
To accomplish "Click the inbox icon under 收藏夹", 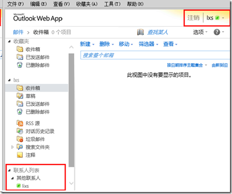I will point(20,49).
